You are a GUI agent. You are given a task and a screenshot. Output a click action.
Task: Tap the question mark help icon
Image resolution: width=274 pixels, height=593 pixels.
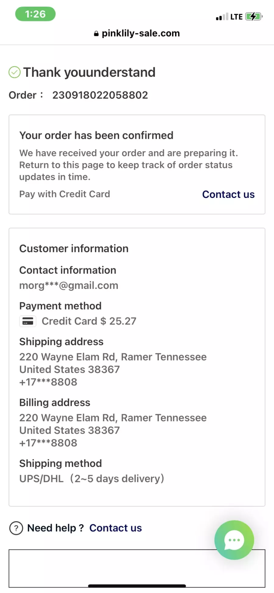[16, 528]
